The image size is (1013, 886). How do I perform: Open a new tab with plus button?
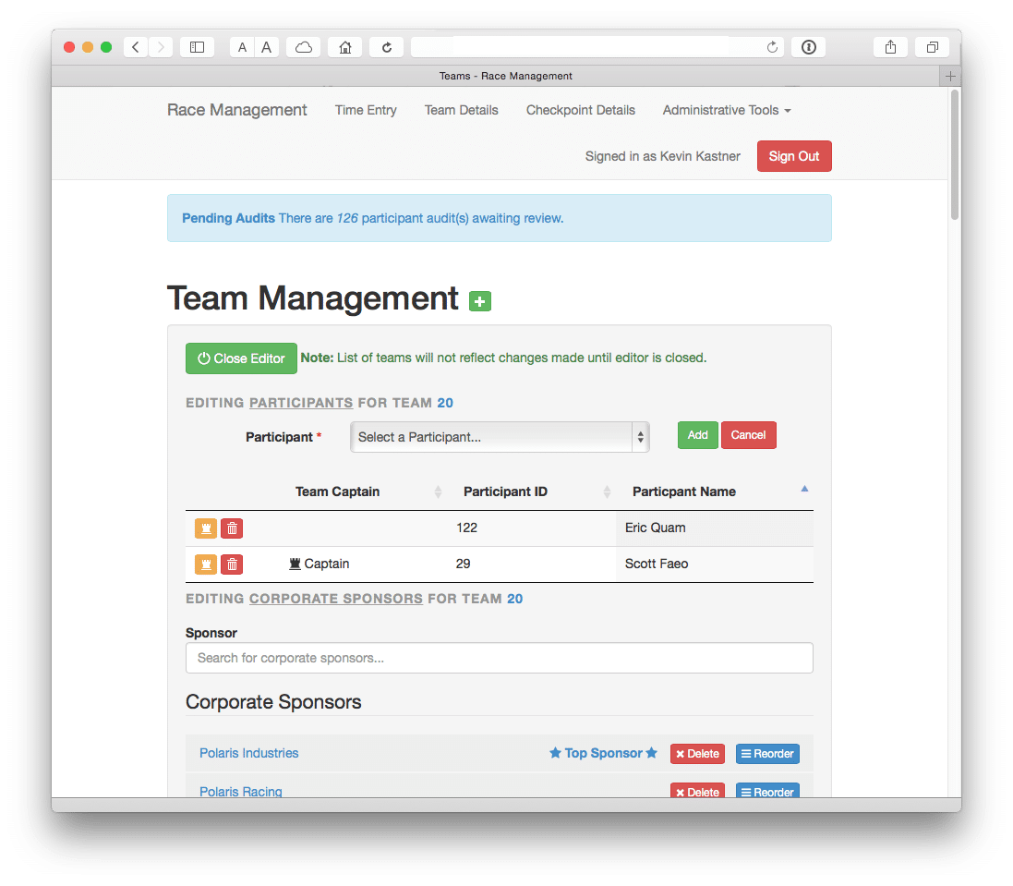949,77
